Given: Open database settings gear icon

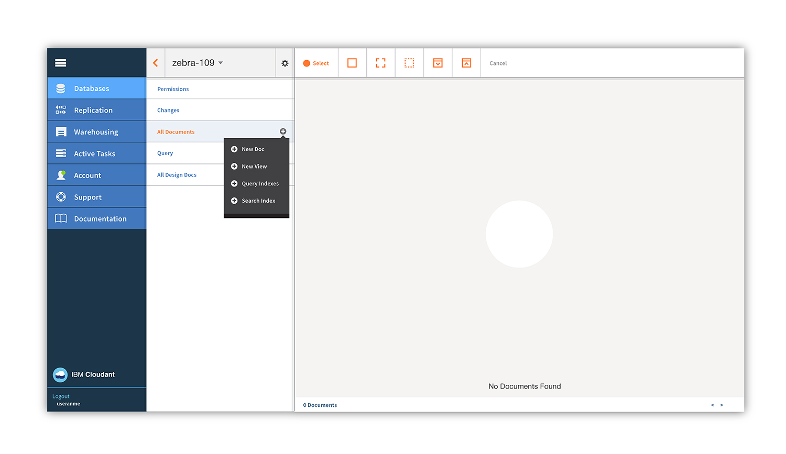Looking at the screenshot, I should click(x=285, y=63).
